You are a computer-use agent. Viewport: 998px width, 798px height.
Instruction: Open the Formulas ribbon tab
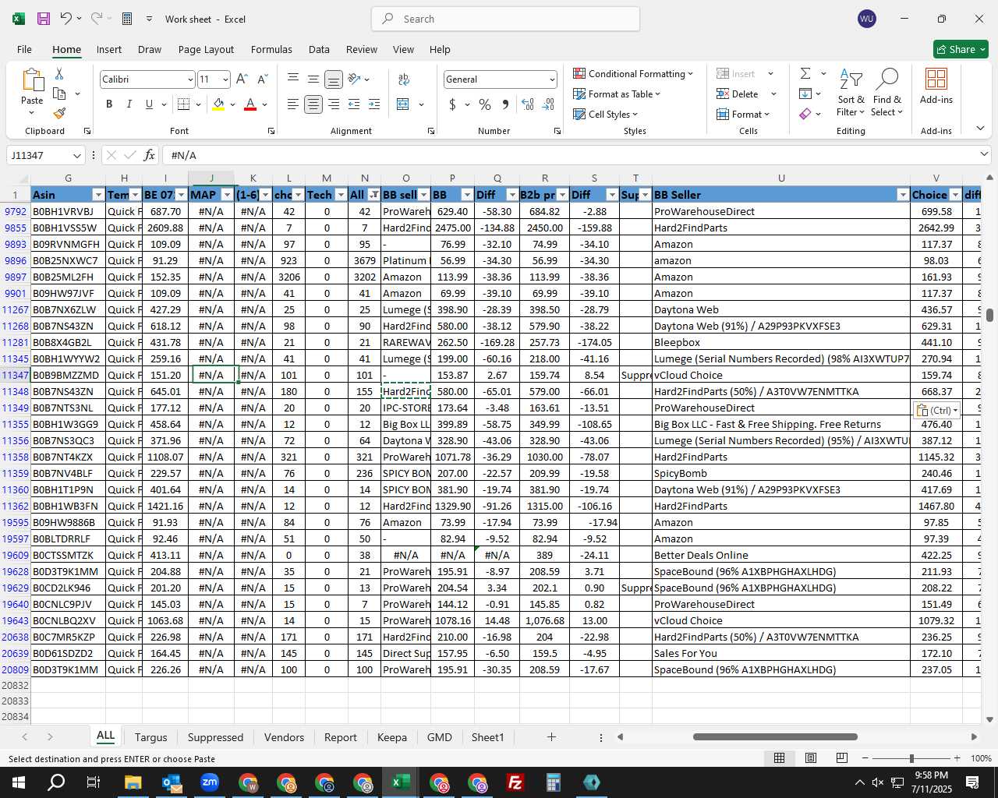pyautogui.click(x=271, y=49)
